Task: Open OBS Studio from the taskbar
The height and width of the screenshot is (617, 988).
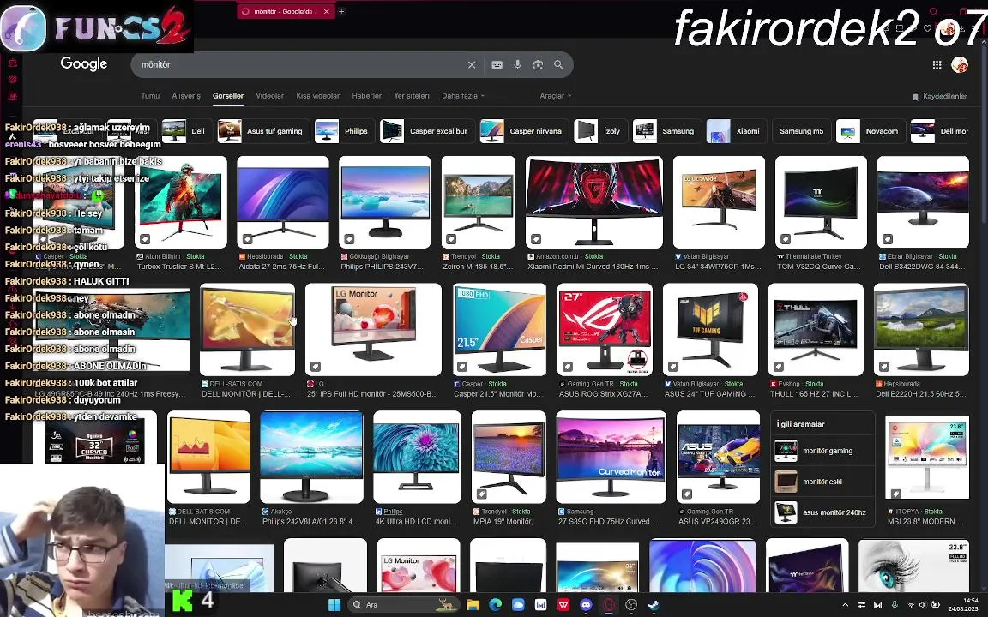Action: tap(631, 605)
